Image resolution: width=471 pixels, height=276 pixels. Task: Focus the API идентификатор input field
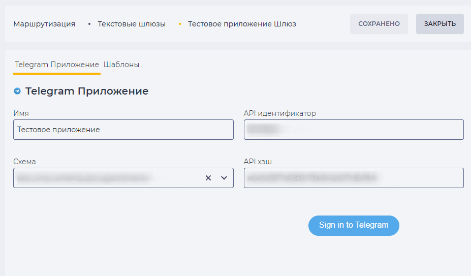(x=354, y=130)
